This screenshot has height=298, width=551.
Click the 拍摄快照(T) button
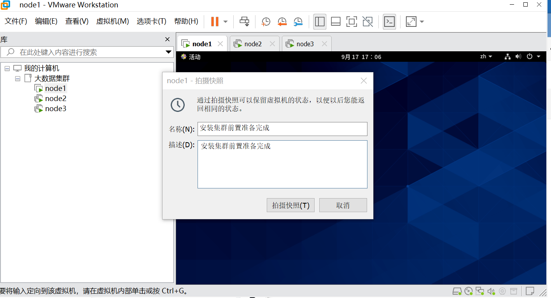pyautogui.click(x=290, y=205)
